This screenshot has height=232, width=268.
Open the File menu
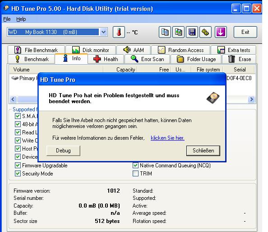point(7,19)
